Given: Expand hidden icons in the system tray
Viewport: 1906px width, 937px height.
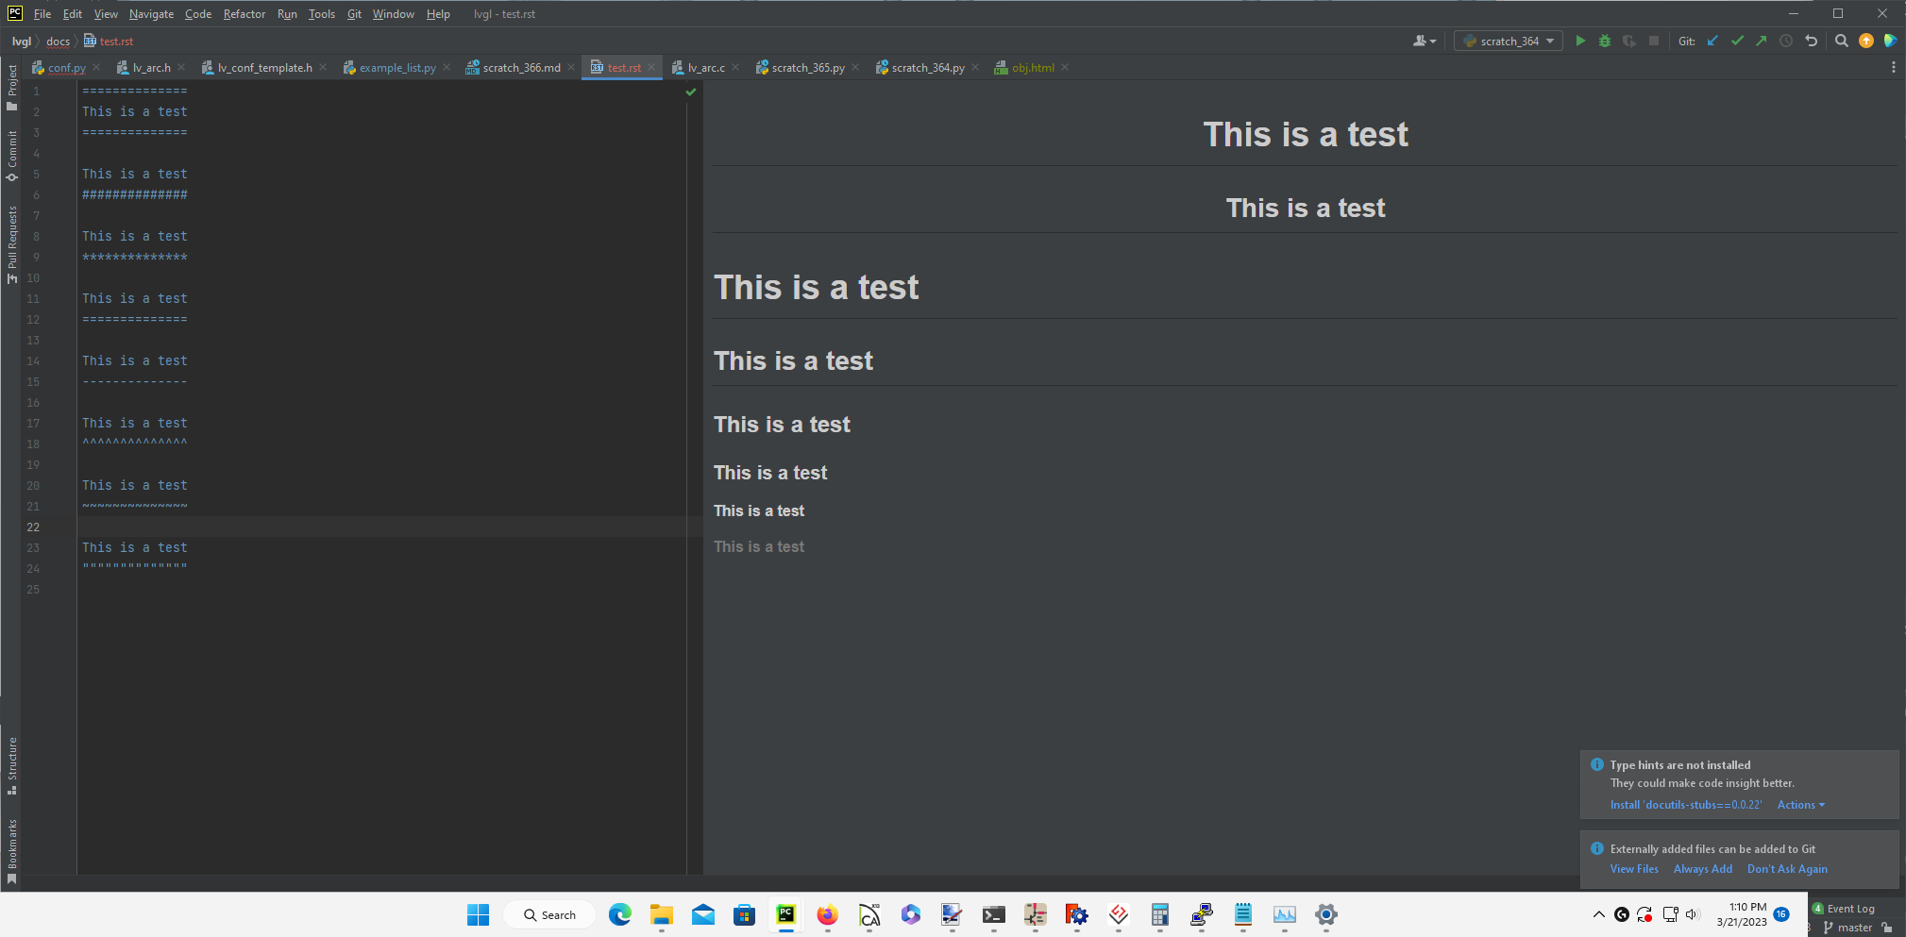Looking at the screenshot, I should (1597, 913).
